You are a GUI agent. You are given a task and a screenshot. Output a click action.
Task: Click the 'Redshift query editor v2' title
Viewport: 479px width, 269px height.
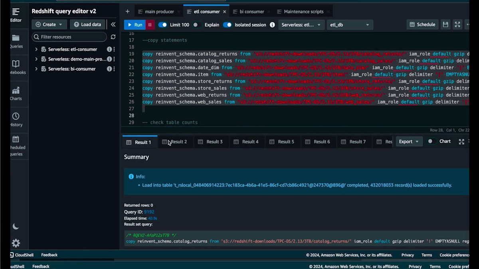coord(64,12)
